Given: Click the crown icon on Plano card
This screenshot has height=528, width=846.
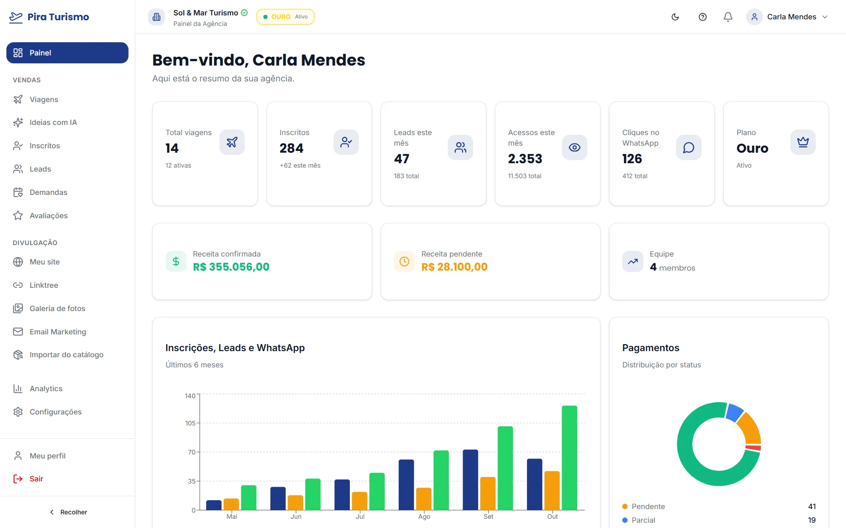Looking at the screenshot, I should pyautogui.click(x=803, y=142).
